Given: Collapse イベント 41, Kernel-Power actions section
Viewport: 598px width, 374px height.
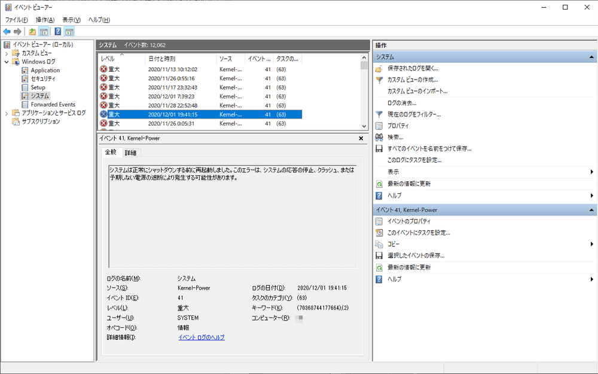Looking at the screenshot, I should pyautogui.click(x=591, y=210).
